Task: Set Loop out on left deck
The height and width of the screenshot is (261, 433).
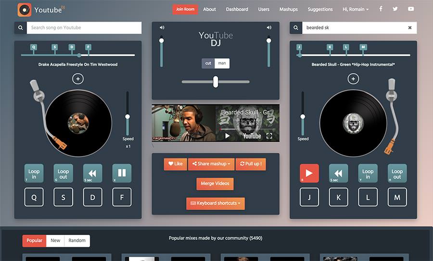Action: coord(63,173)
